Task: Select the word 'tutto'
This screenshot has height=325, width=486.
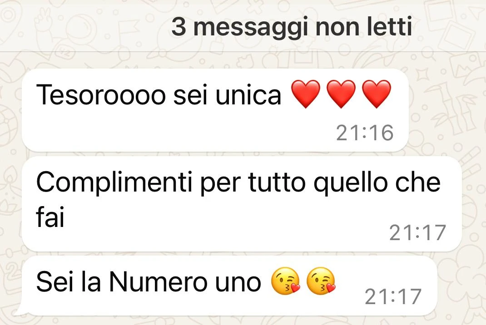Action: (x=277, y=182)
